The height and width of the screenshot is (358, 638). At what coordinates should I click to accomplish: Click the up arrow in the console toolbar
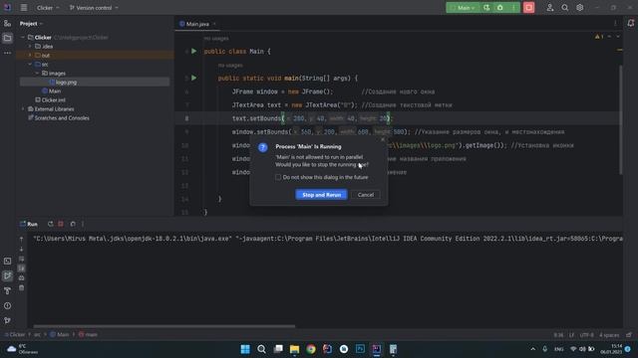click(22, 240)
